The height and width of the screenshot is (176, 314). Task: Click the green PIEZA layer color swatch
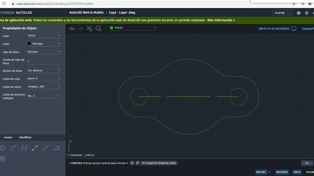coord(111,28)
